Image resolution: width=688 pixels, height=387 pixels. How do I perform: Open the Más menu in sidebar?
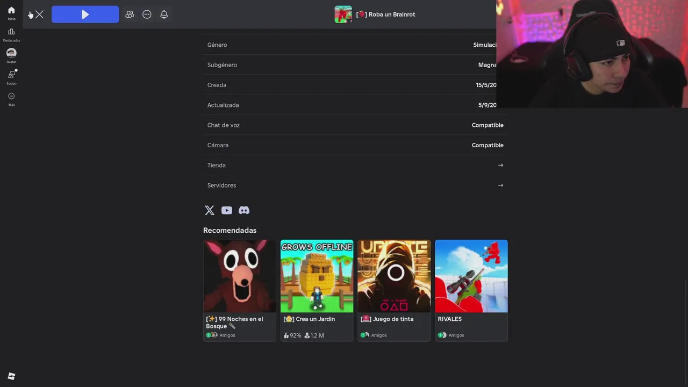pyautogui.click(x=11, y=99)
